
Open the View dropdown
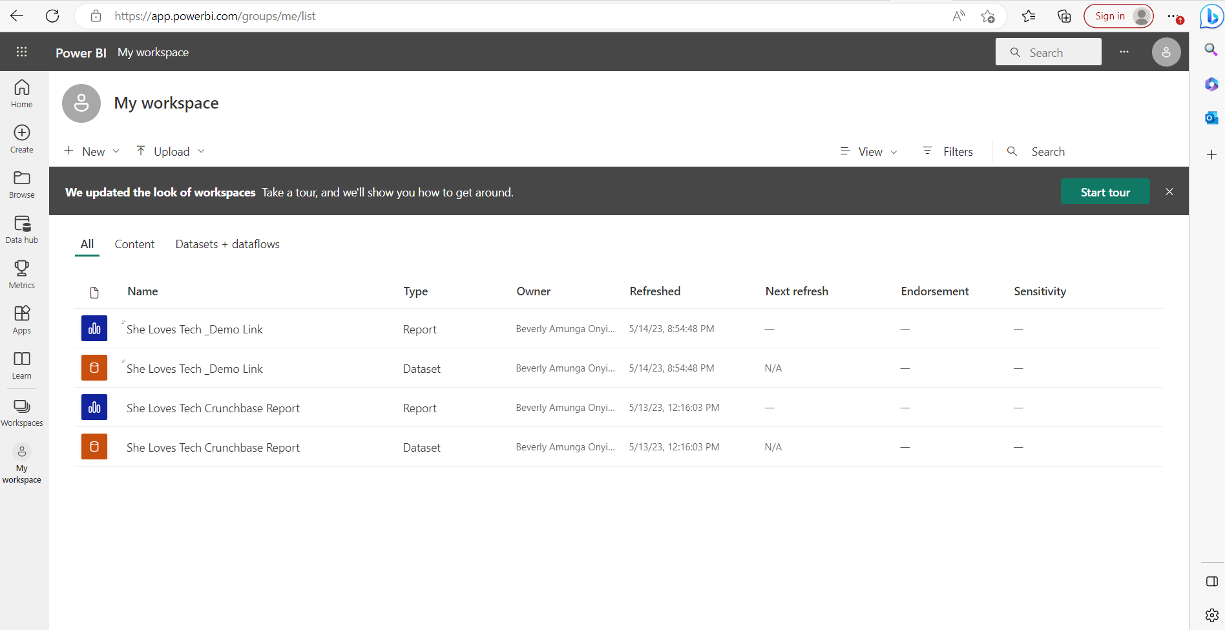click(868, 151)
